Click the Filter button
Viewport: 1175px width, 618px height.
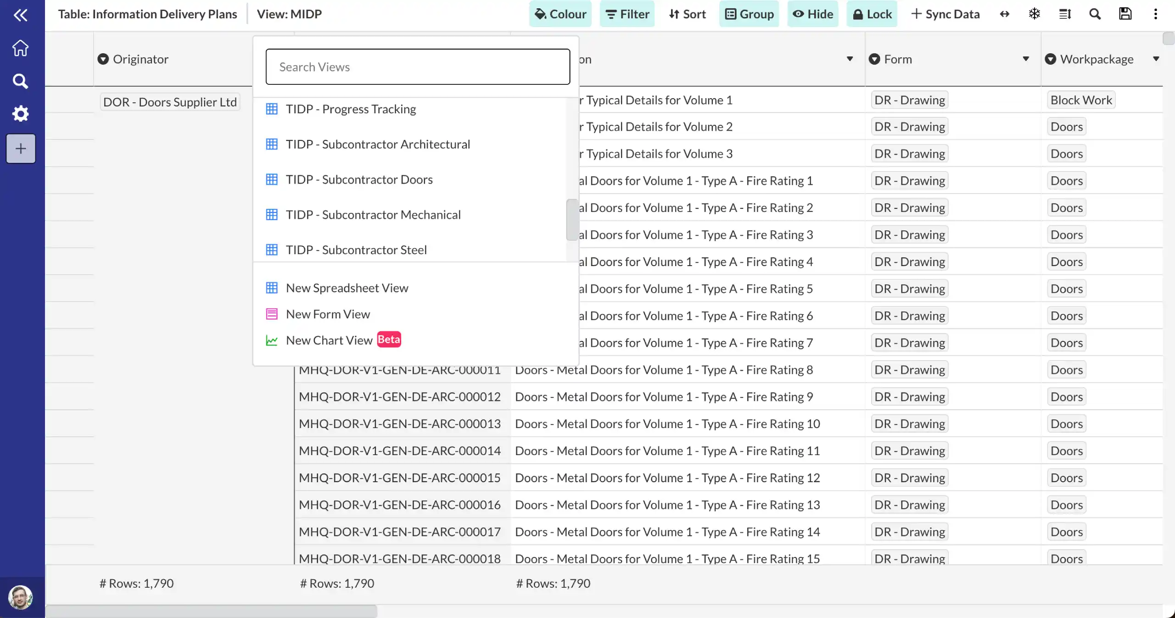click(x=627, y=14)
